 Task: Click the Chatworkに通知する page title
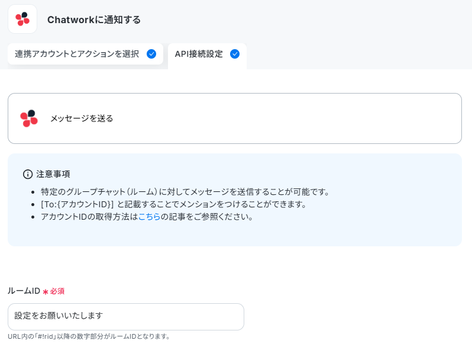94,20
